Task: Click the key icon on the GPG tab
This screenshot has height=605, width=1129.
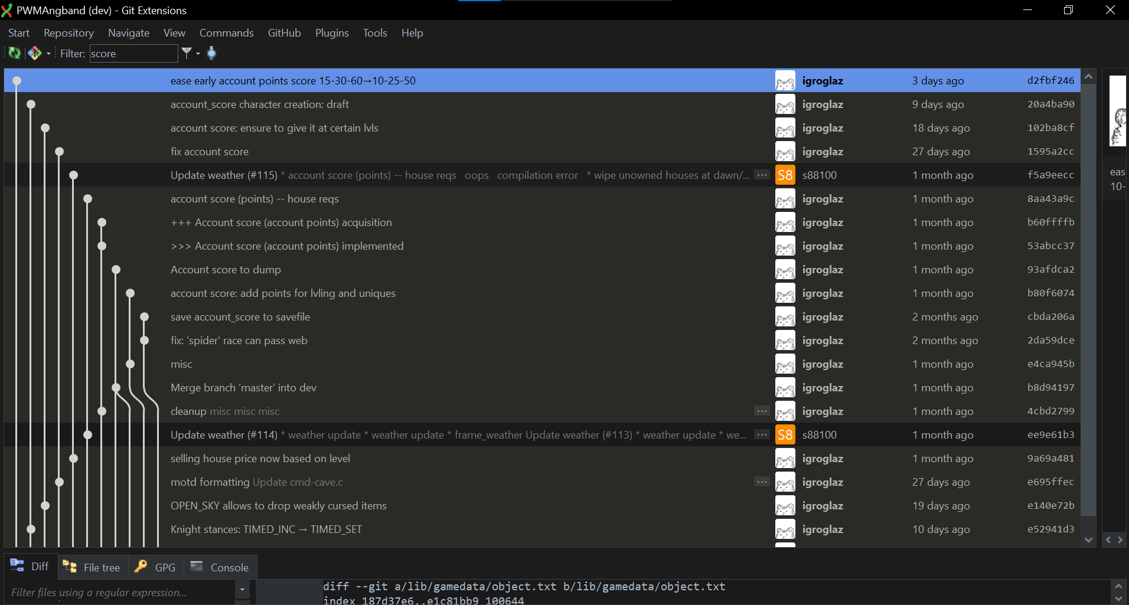Action: point(140,567)
